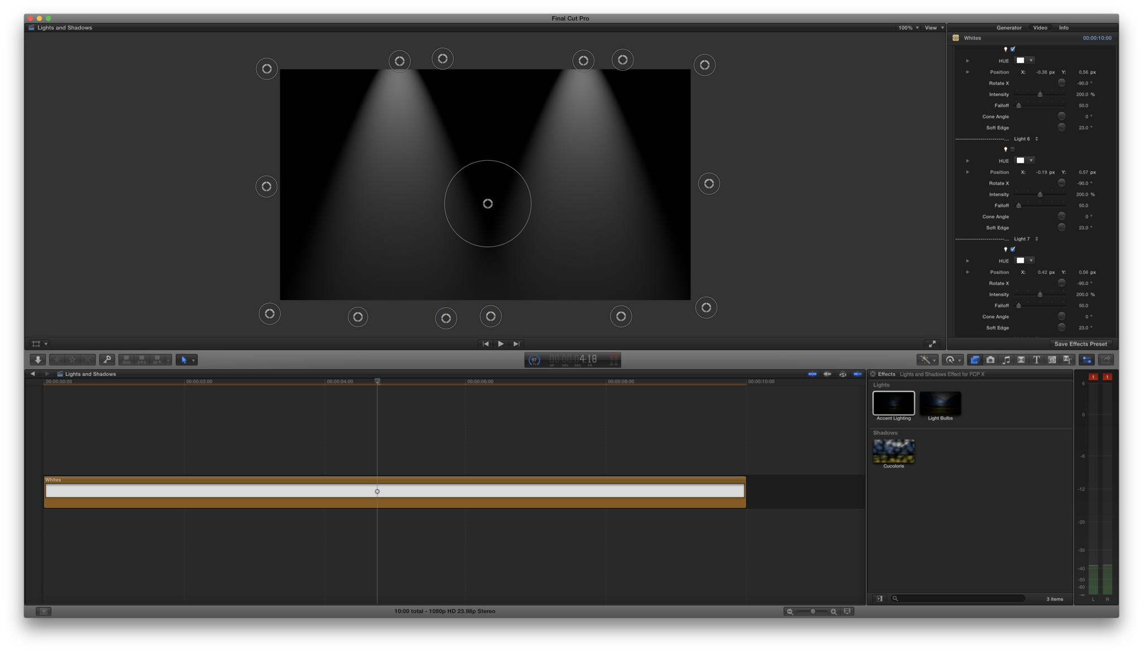Screen dimensions: 1143x652
Task: Open the viewer 100% zoom dropdown
Action: tap(908, 28)
